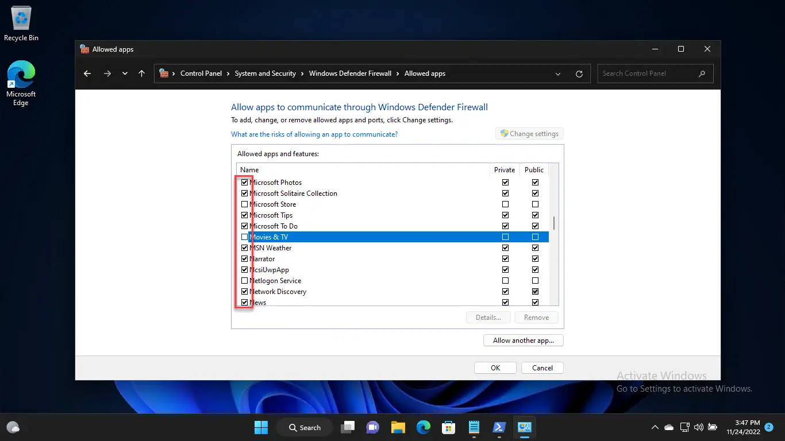Image resolution: width=785 pixels, height=441 pixels.
Task: Click the battery tray icon
Action: click(713, 427)
